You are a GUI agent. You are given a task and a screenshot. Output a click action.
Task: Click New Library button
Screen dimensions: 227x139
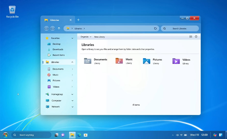pyautogui.click(x=99, y=37)
